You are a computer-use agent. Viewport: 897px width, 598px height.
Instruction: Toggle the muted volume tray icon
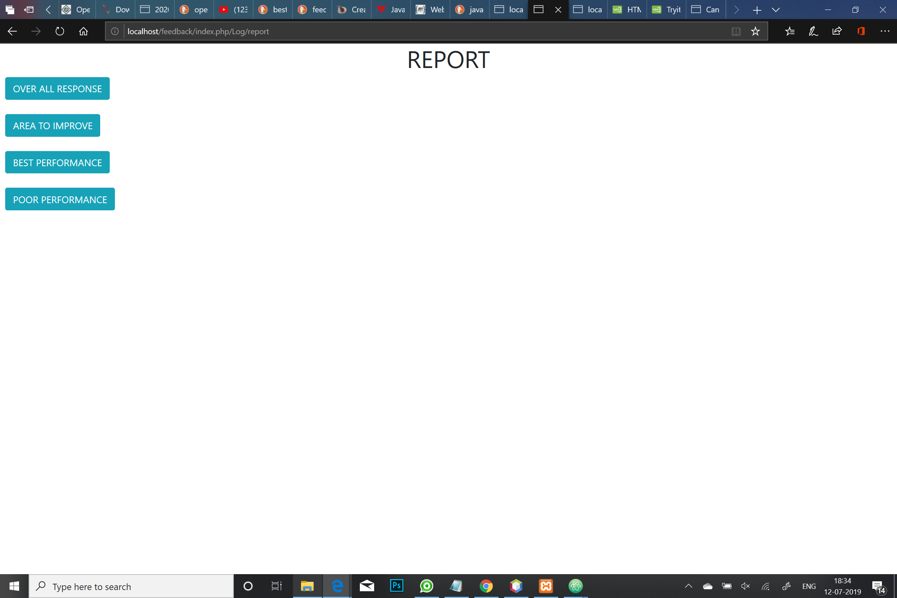[746, 586]
